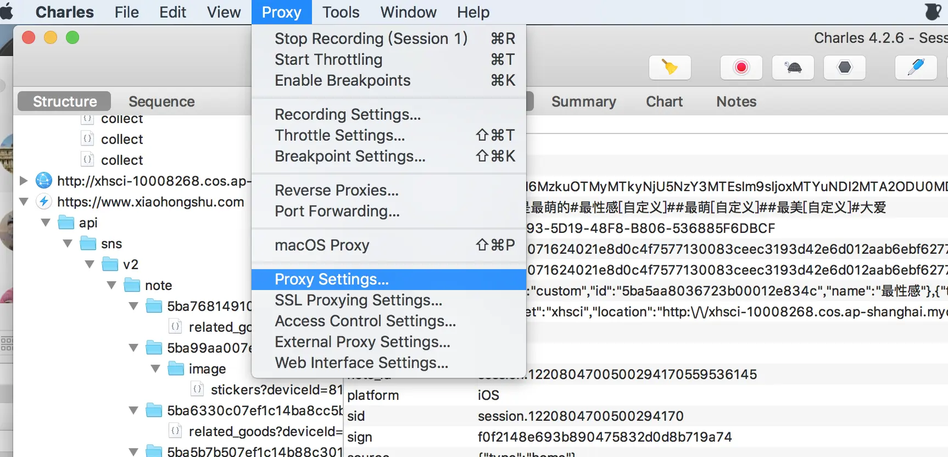Switch to the Notes tab
The height and width of the screenshot is (457, 948).
[x=736, y=102]
